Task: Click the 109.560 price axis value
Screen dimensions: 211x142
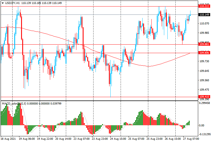Action: click(204, 80)
